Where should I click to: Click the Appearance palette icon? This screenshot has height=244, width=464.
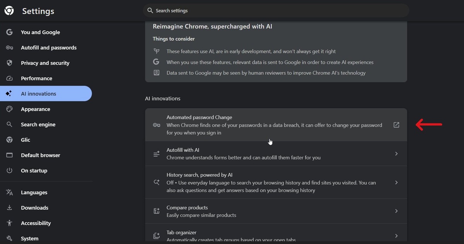pos(10,109)
